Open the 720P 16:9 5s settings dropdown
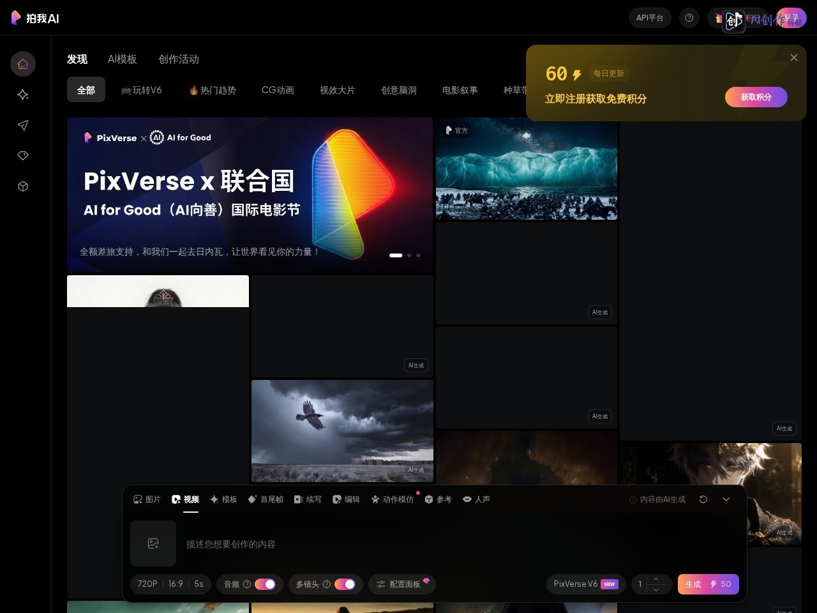 click(x=170, y=584)
